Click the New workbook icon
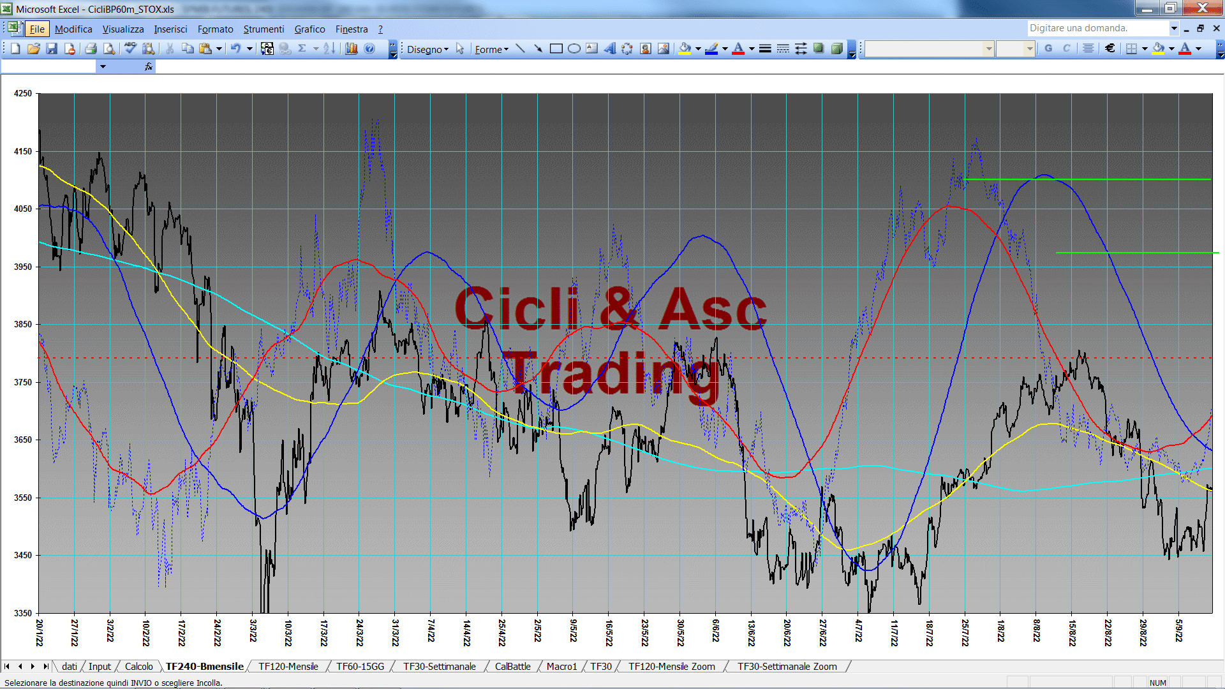 pyautogui.click(x=15, y=48)
